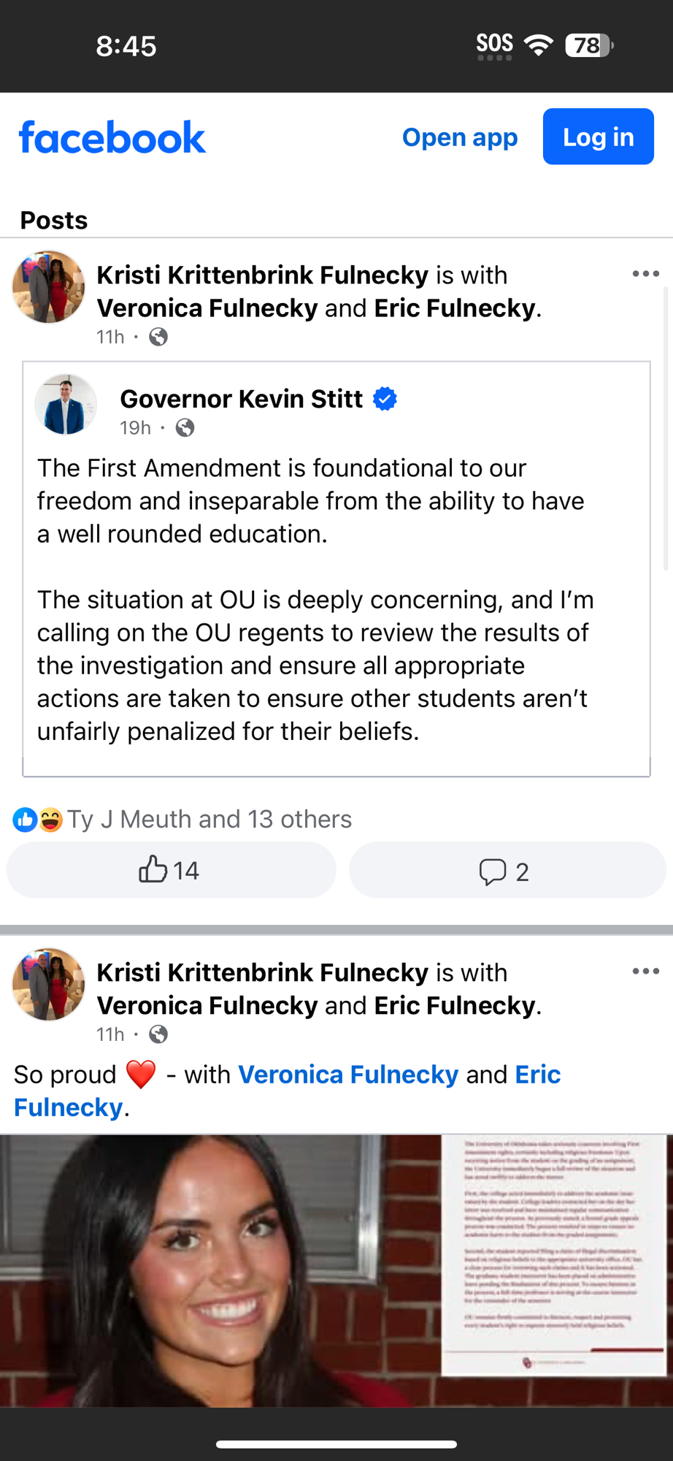View reactions via the like emoji icon
Image resolution: width=673 pixels, height=1461 pixels.
coord(25,820)
